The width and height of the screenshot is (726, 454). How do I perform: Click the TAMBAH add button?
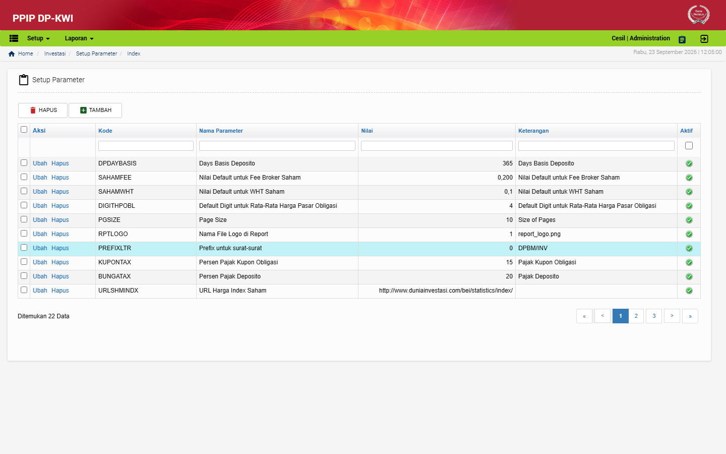[x=95, y=110]
